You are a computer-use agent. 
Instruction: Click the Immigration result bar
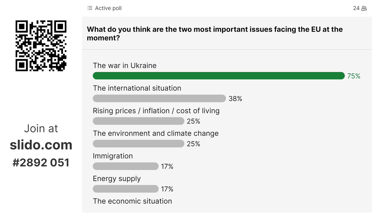tap(125, 166)
